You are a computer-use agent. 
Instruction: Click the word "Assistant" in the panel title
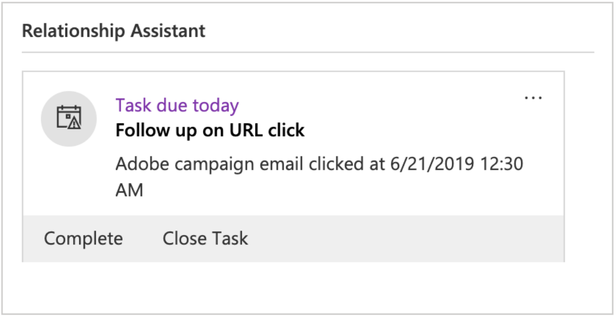coord(168,31)
